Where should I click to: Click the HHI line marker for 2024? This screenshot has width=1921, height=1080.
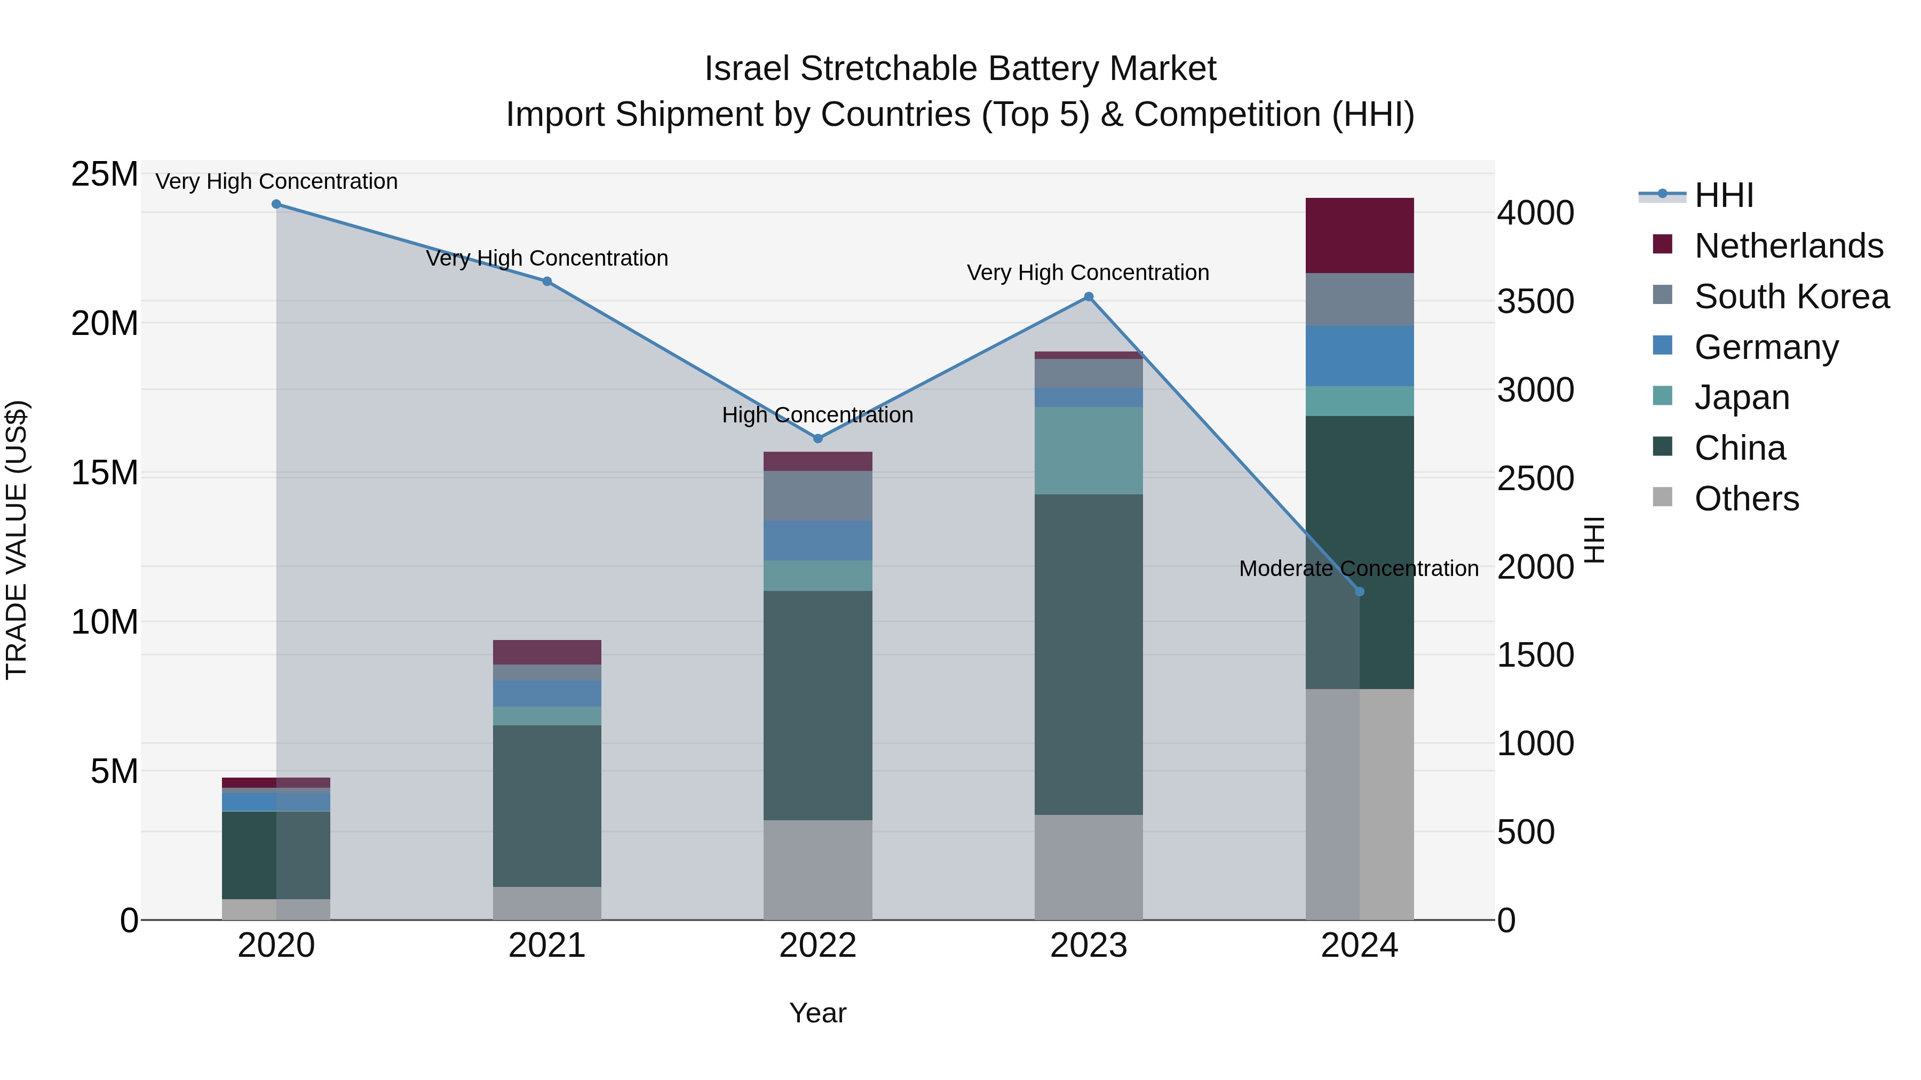tap(1360, 592)
